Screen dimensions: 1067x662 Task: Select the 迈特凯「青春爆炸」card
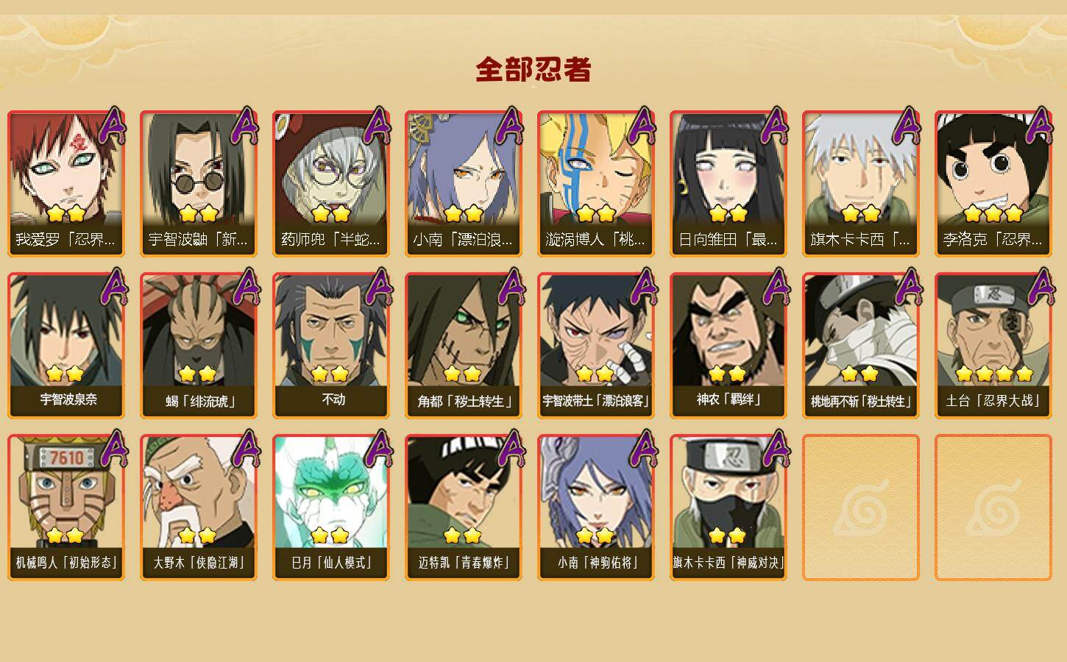pos(464,508)
